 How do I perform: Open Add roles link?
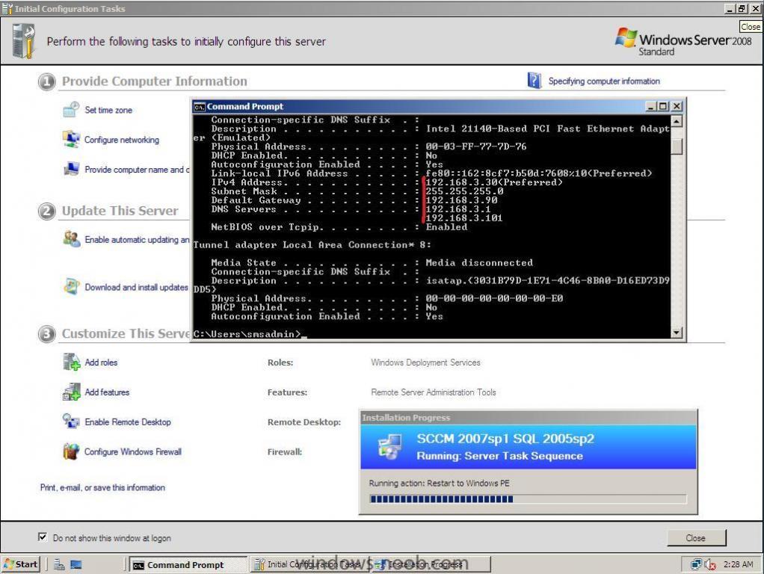coord(101,362)
